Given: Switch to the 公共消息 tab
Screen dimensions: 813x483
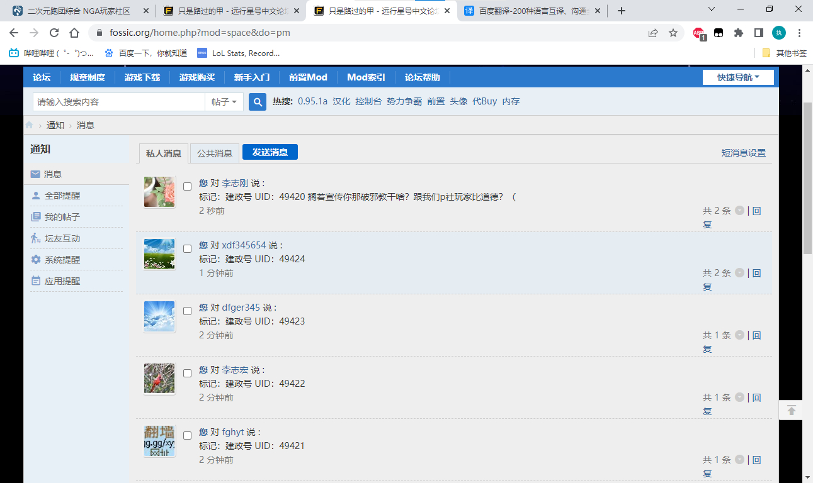Looking at the screenshot, I should pos(215,152).
